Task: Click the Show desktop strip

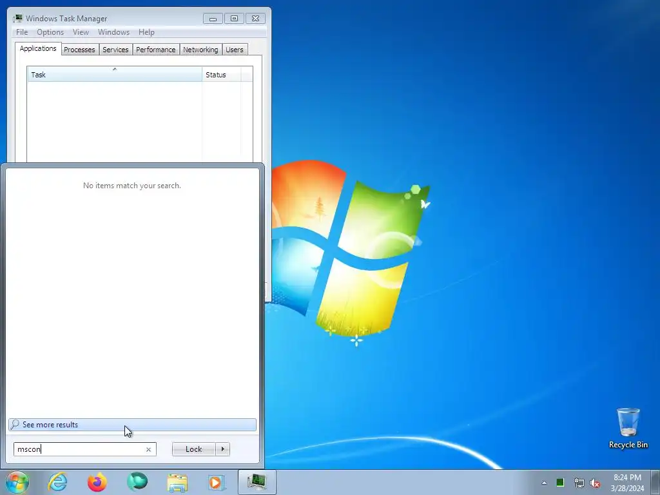Action: [655, 482]
